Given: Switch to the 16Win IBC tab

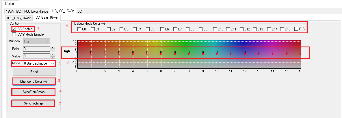Looking at the screenshot, I should click(x=14, y=11).
